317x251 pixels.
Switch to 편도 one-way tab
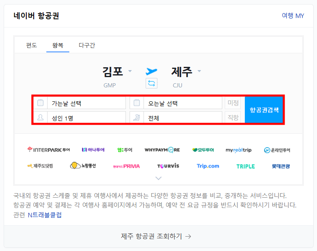tap(32, 45)
